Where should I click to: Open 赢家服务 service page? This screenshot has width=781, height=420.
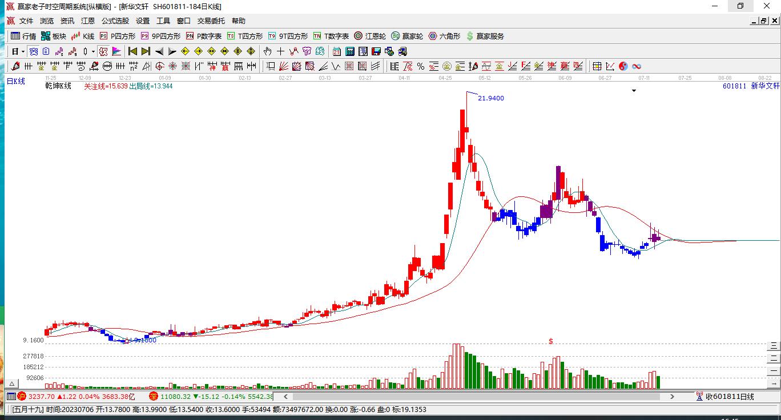pos(485,36)
